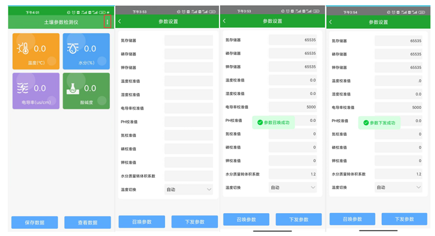Select the purple 电导率(us/cm) card
The height and width of the screenshot is (236, 435).
click(x=36, y=91)
